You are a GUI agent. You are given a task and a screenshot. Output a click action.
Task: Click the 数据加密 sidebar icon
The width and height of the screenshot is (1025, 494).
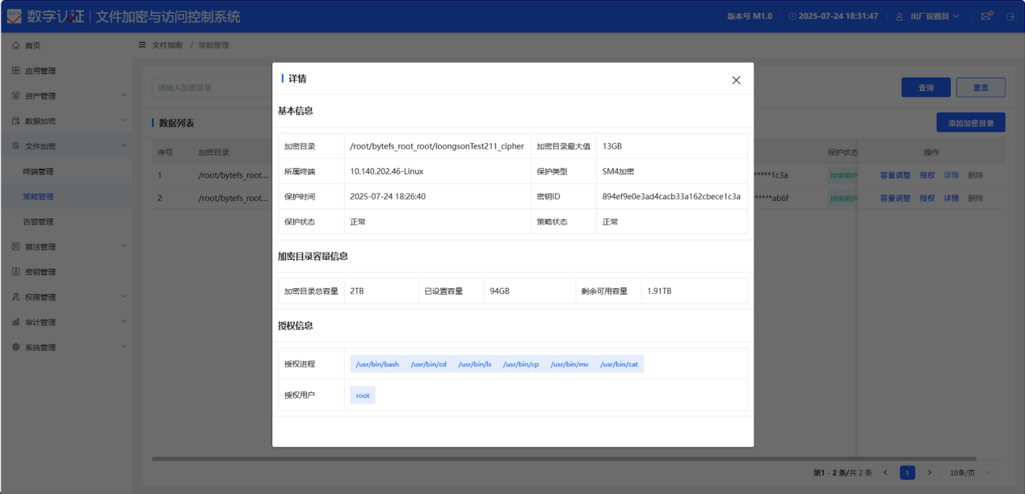click(16, 121)
